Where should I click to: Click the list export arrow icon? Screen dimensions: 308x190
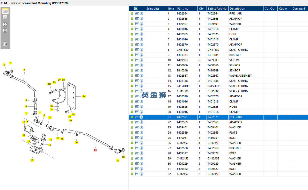[5, 44]
